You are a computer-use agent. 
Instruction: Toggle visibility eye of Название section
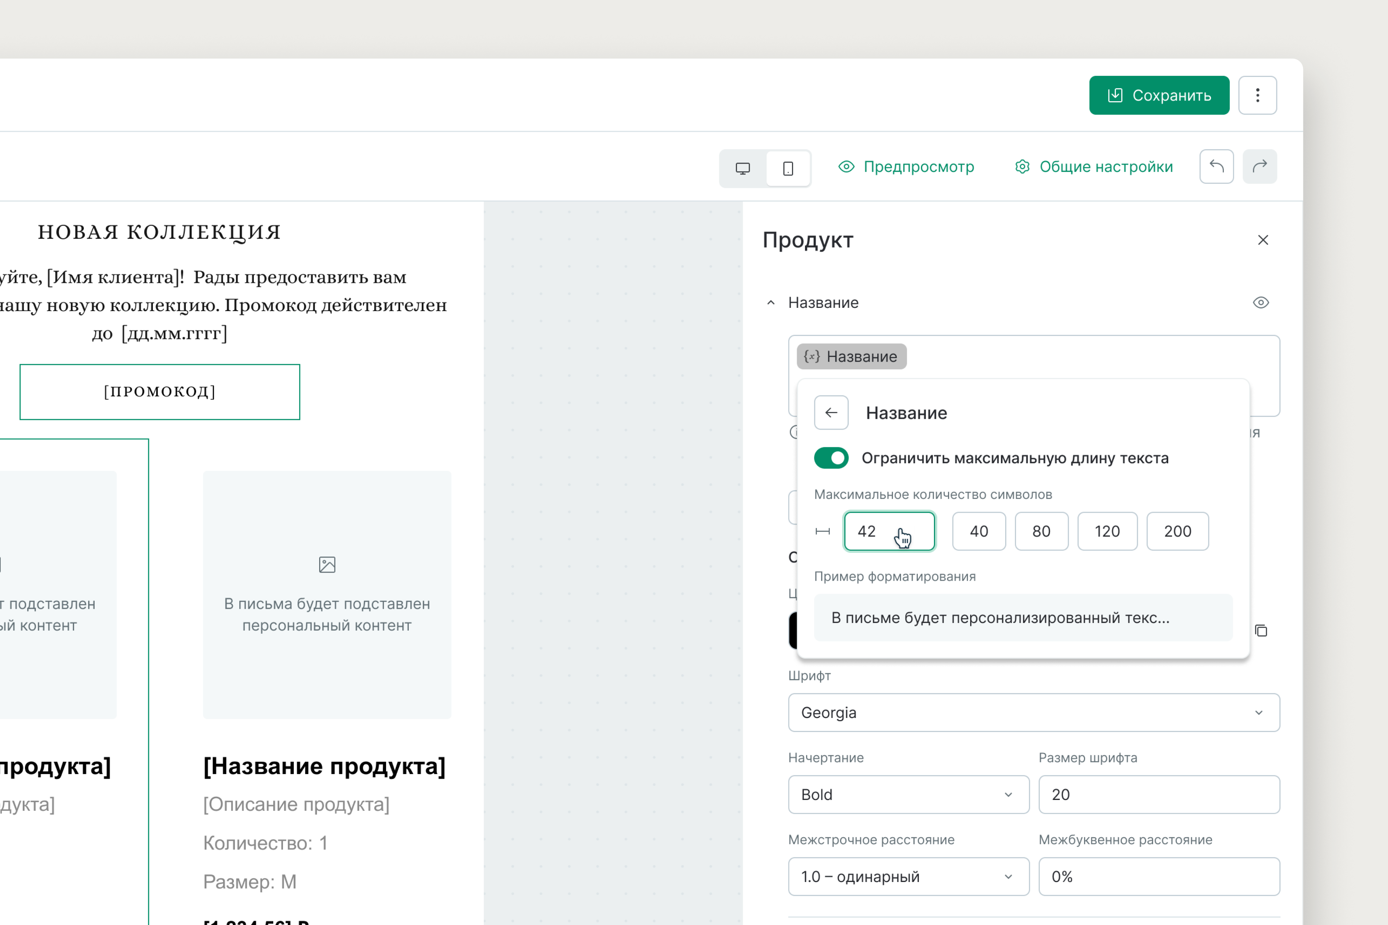[x=1261, y=303]
